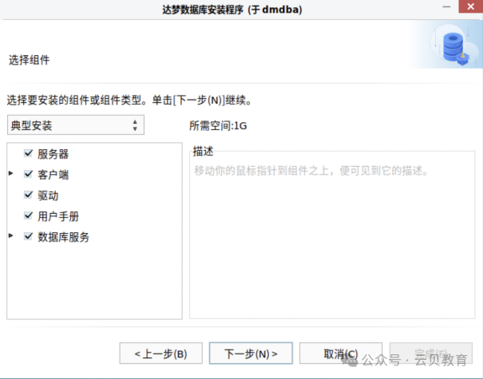The image size is (483, 379).
Task: Select the 用户手册 component label
Action: point(58,216)
